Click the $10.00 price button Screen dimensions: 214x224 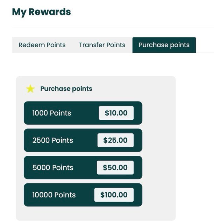[x=116, y=113]
